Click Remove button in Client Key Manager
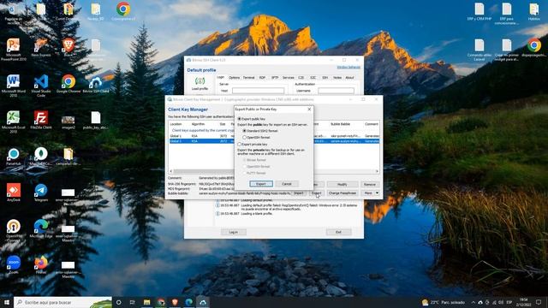Screen dimensions: 548x308 (x=369, y=185)
